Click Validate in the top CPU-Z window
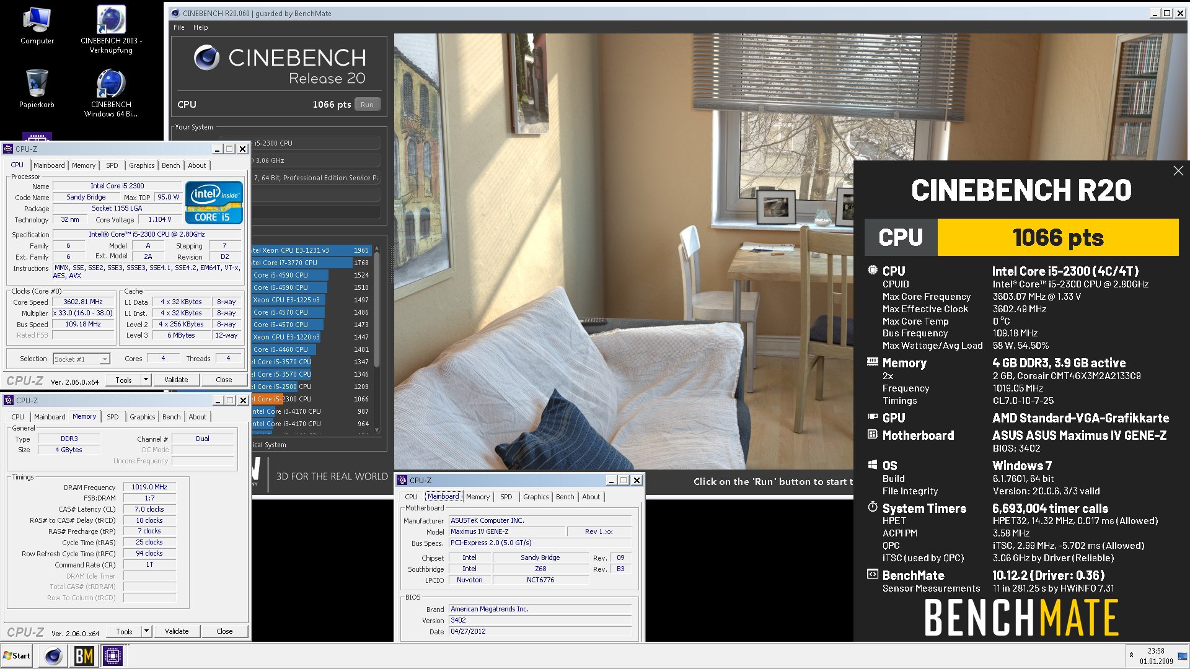 click(x=176, y=380)
